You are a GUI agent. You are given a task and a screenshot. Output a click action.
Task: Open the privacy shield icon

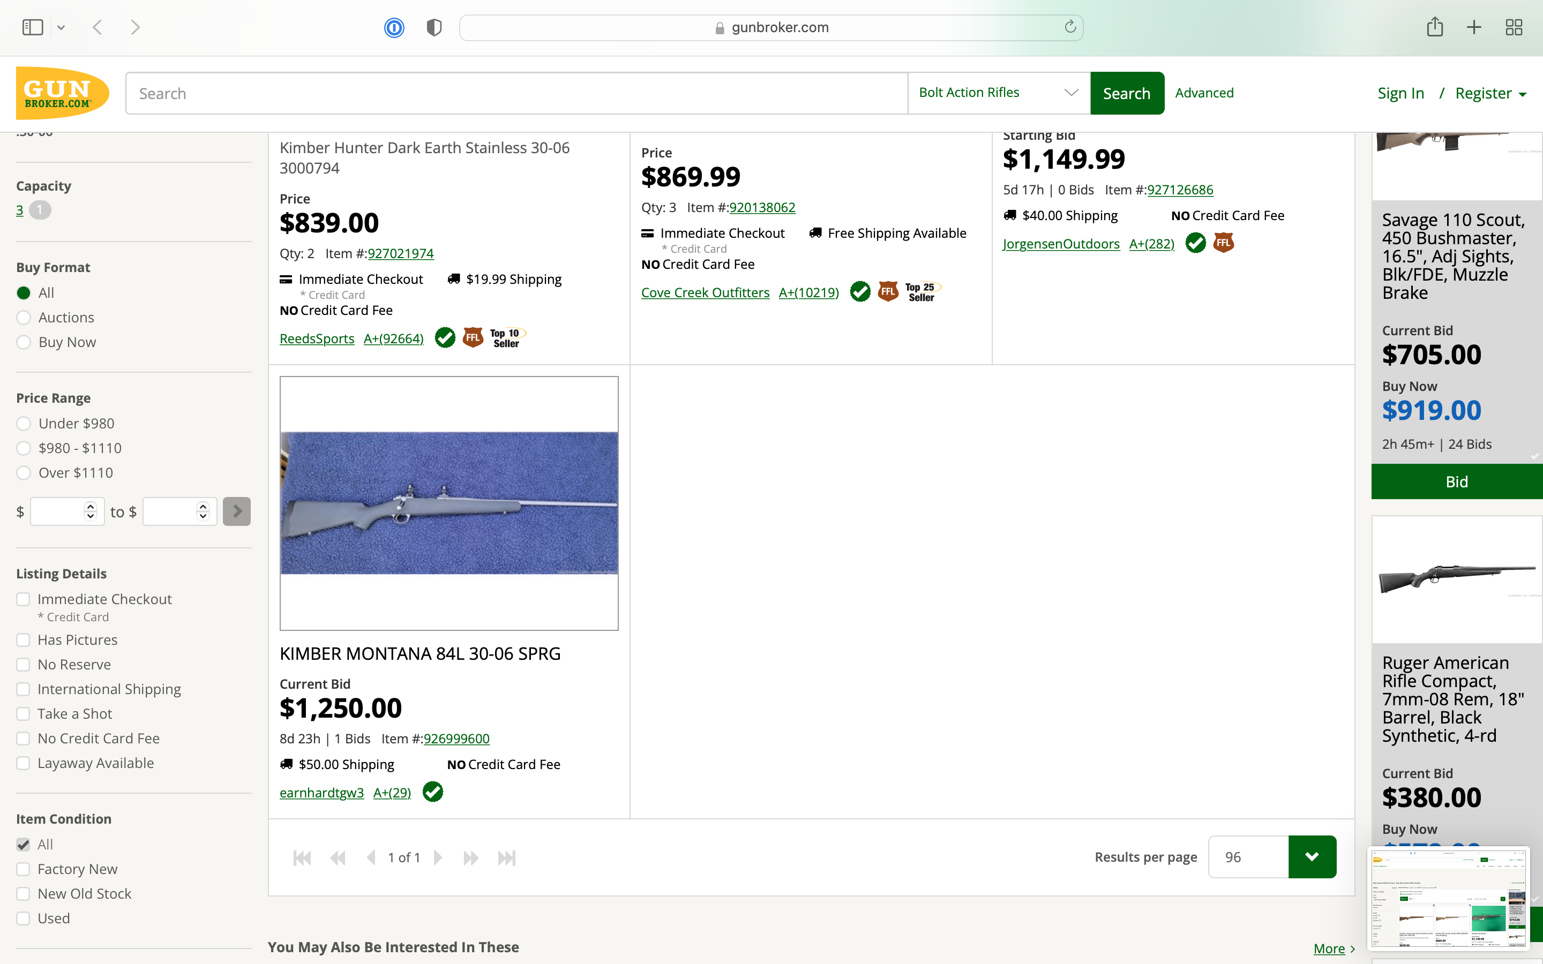[x=434, y=27]
